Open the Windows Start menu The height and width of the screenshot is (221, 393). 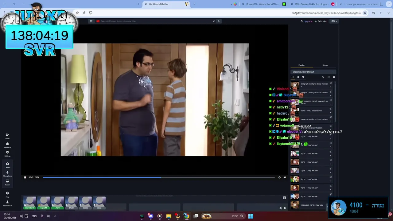[251, 216]
